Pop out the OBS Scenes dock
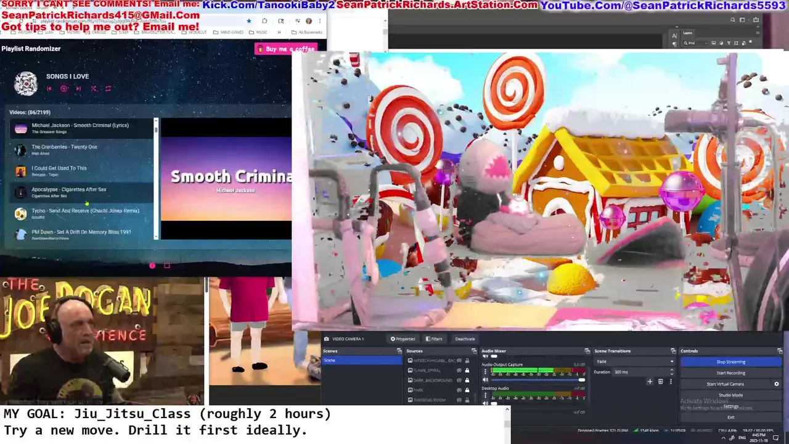Screen dimensions: 789x444 tap(399, 351)
